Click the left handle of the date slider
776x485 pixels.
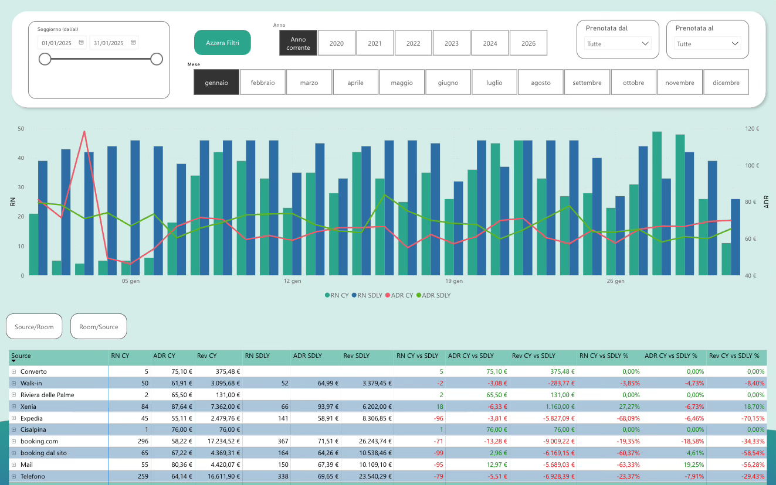tap(45, 59)
